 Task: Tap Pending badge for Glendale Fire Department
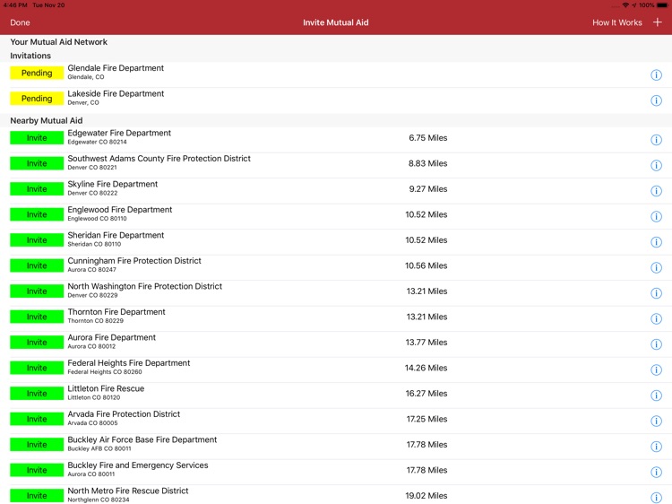point(37,73)
